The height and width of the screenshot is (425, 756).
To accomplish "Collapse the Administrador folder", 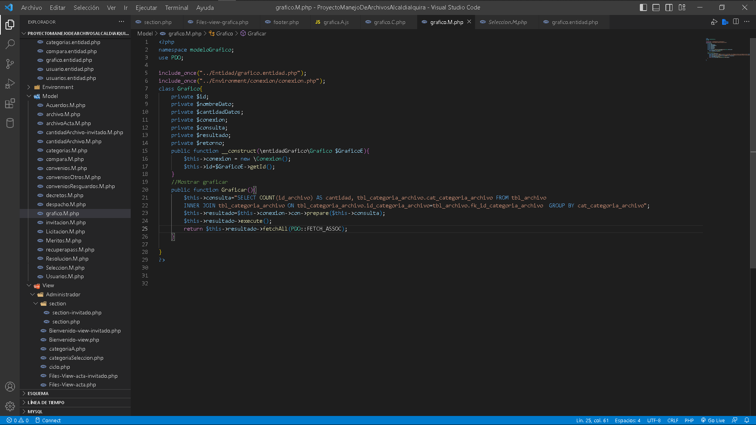I will coord(75,294).
